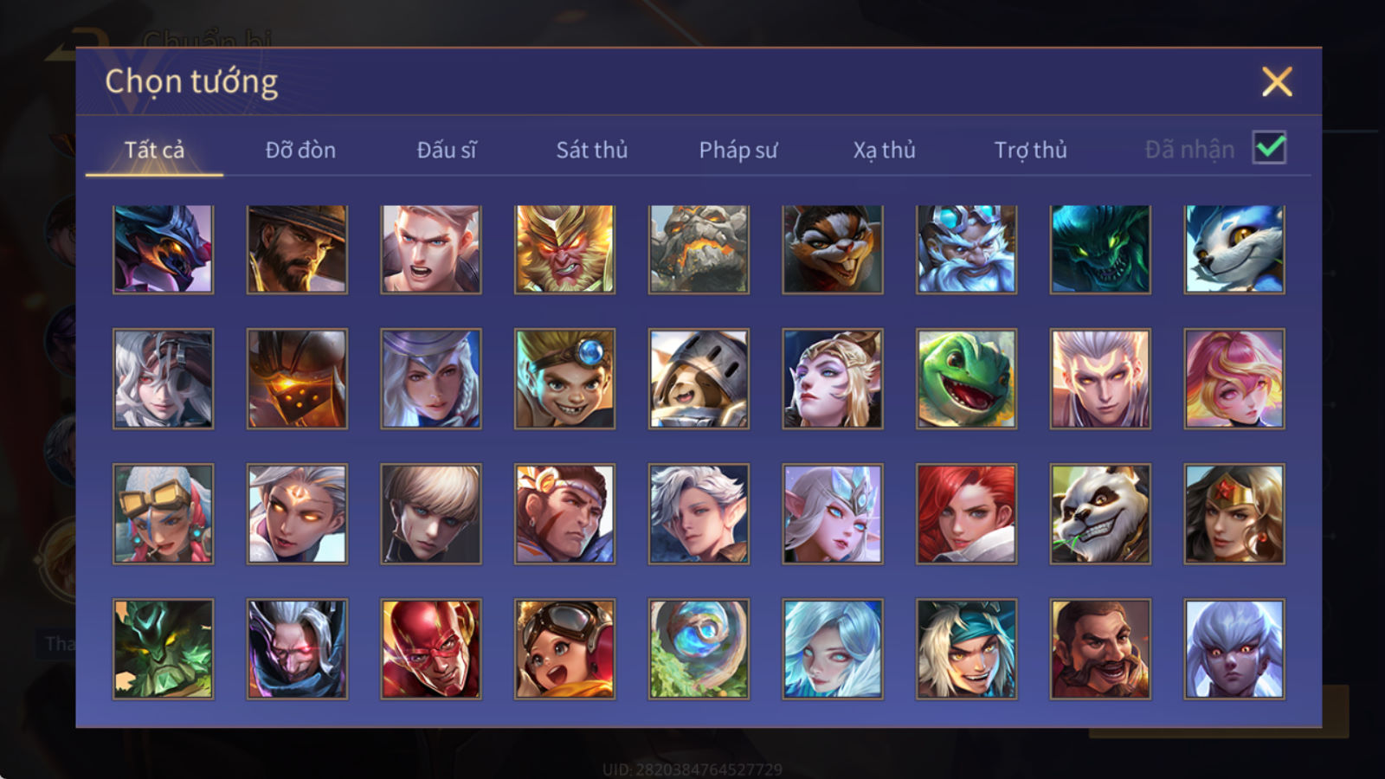Toggle the Đã nhận checkbox
The image size is (1385, 779).
1269,148
